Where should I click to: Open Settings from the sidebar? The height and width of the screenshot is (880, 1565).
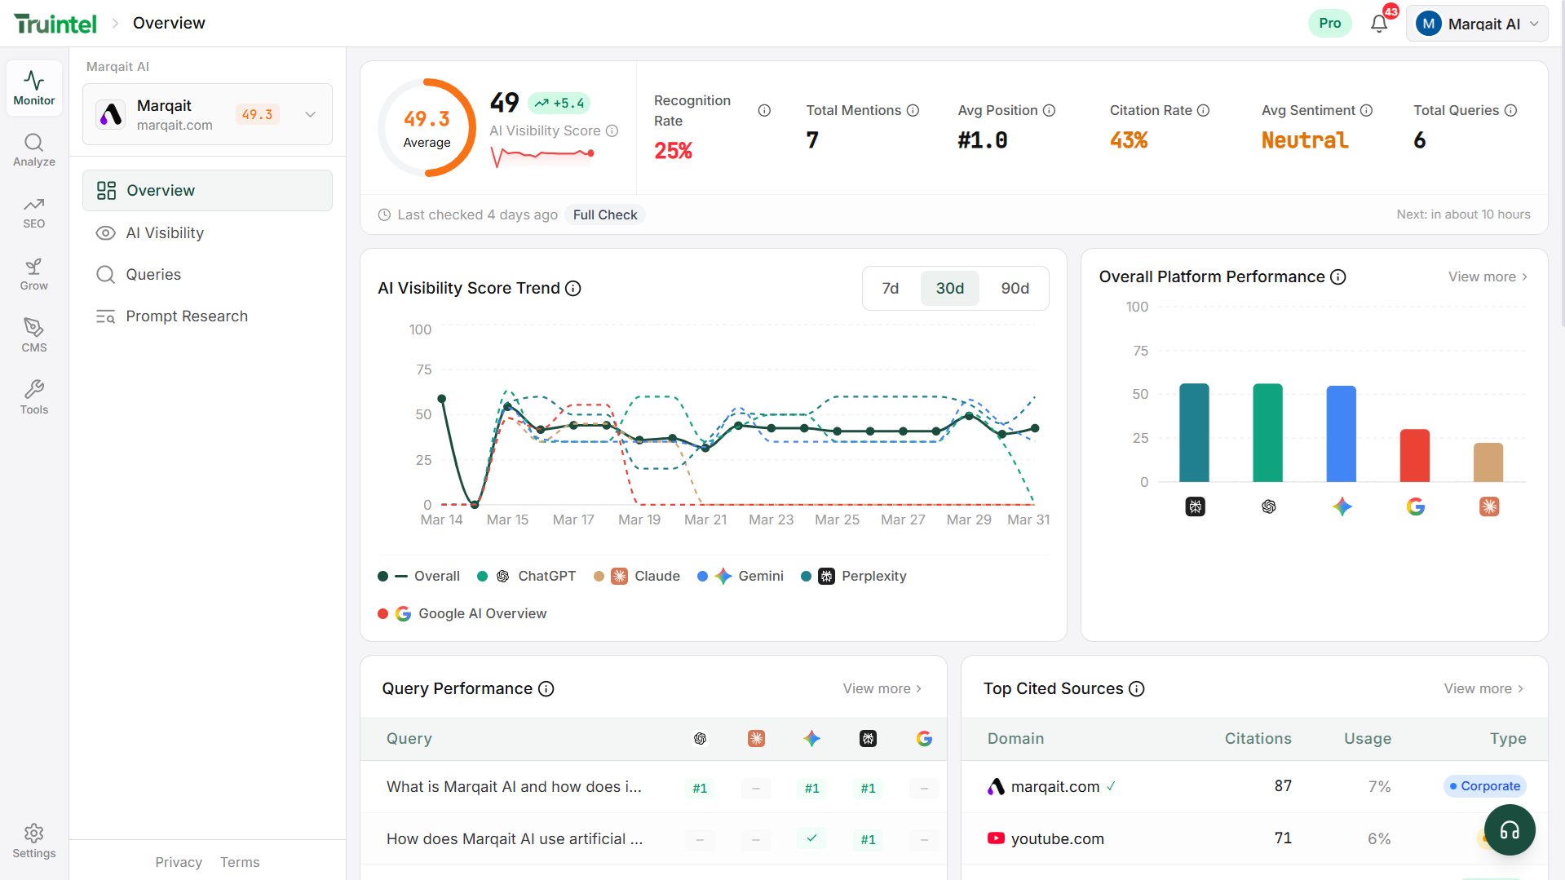tap(34, 841)
